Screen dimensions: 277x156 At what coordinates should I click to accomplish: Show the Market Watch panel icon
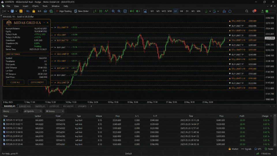click(x=28, y=11)
